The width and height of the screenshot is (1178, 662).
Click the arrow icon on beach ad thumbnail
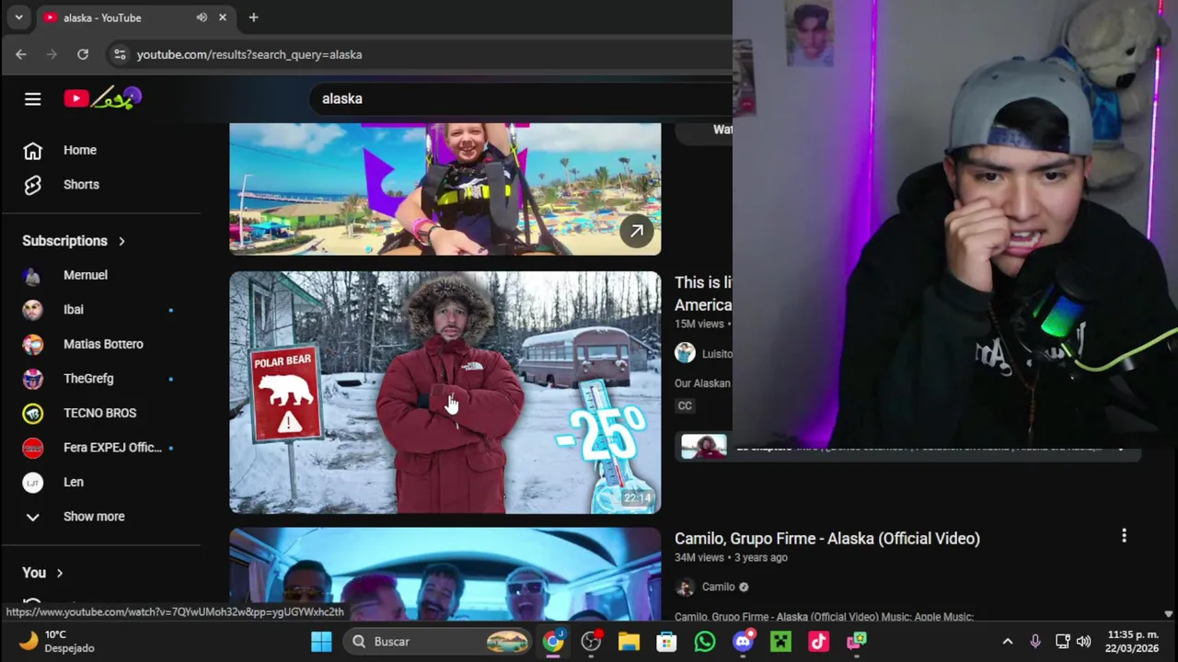click(x=636, y=232)
